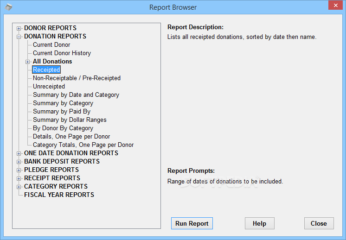346x240 pixels.
Task: Select the PLEDGE REPORTS heading
Action: (x=51, y=170)
